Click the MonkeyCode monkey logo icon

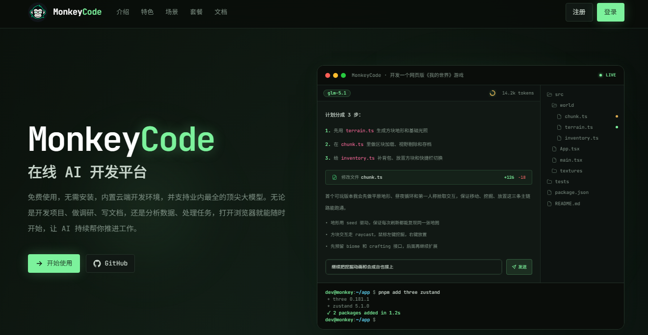(x=37, y=12)
